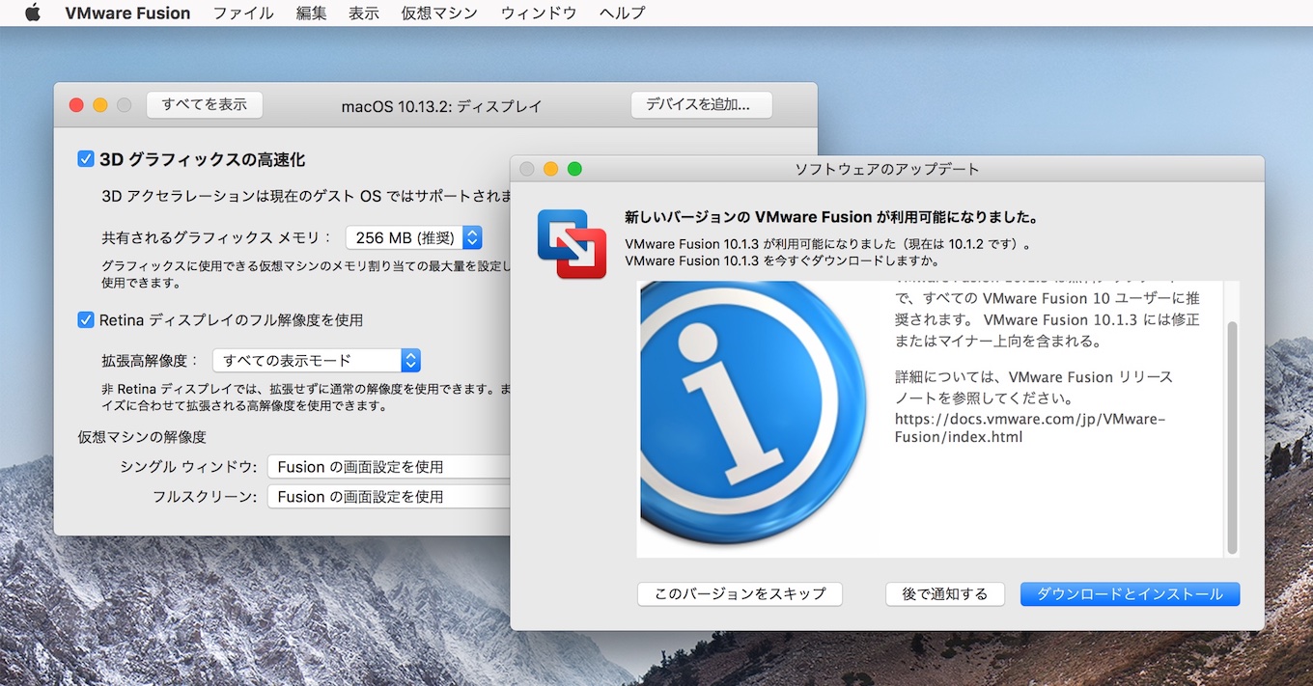Open the 256 MB graphics memory dropdown
The width and height of the screenshot is (1313, 686).
[413, 237]
